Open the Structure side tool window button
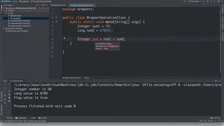 pyautogui.click(x=1, y=110)
